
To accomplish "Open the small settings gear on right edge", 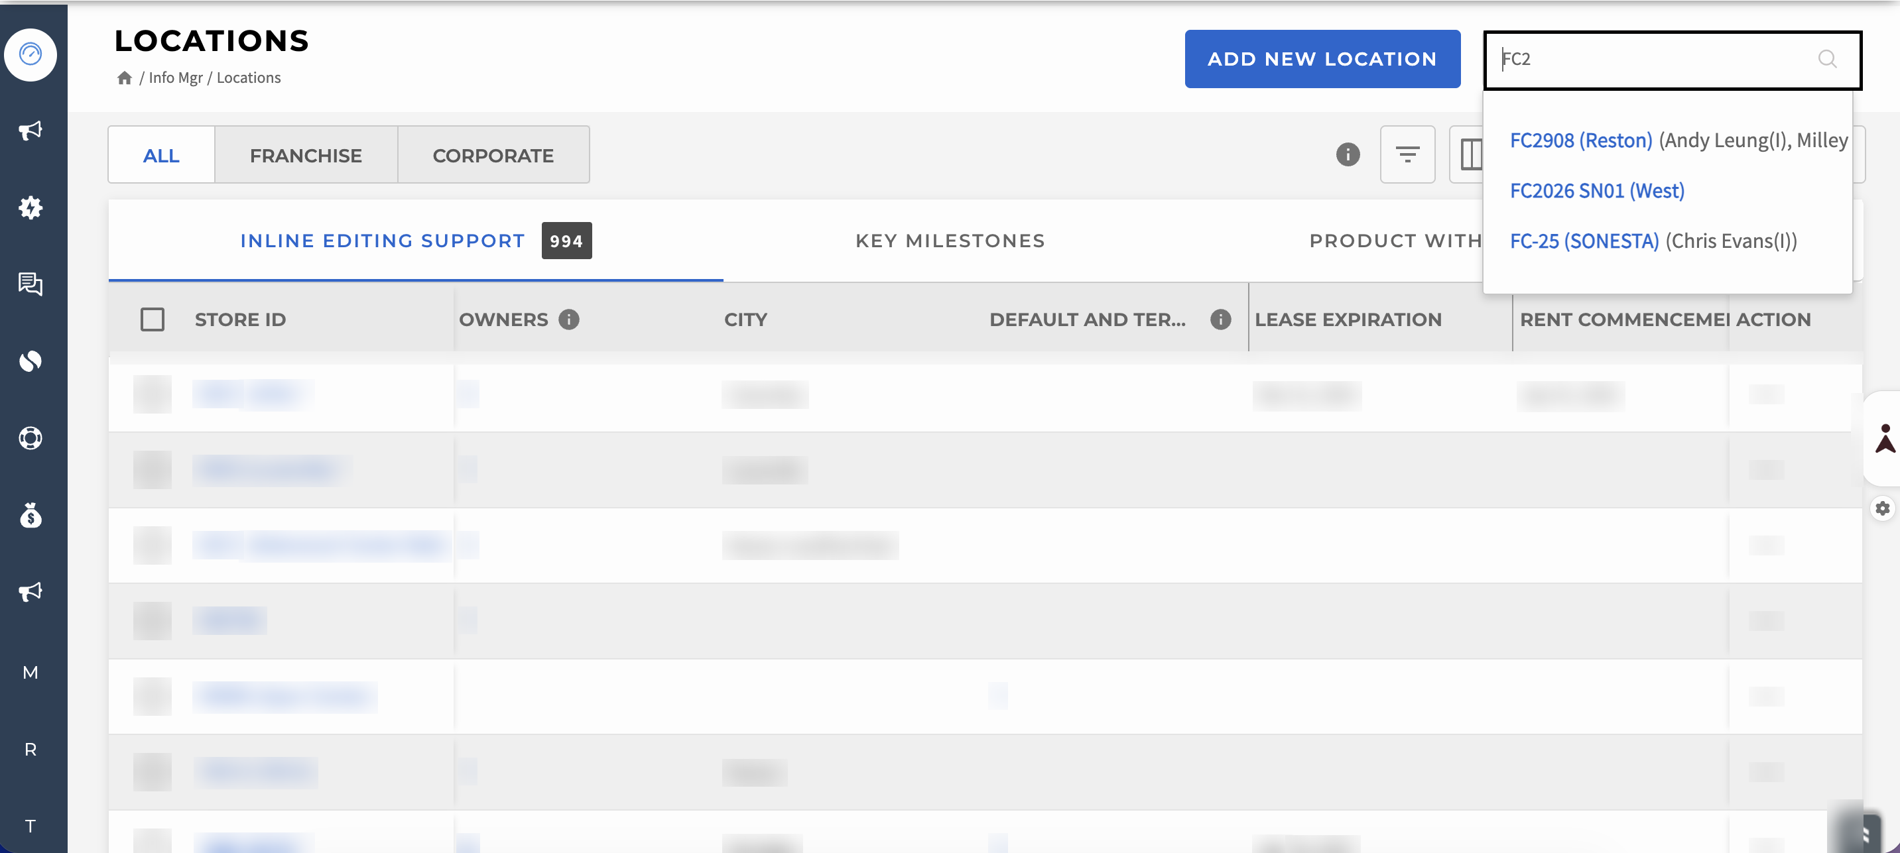I will (1882, 508).
